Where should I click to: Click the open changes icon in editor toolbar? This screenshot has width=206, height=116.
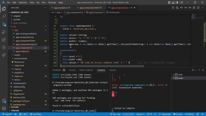point(177,8)
